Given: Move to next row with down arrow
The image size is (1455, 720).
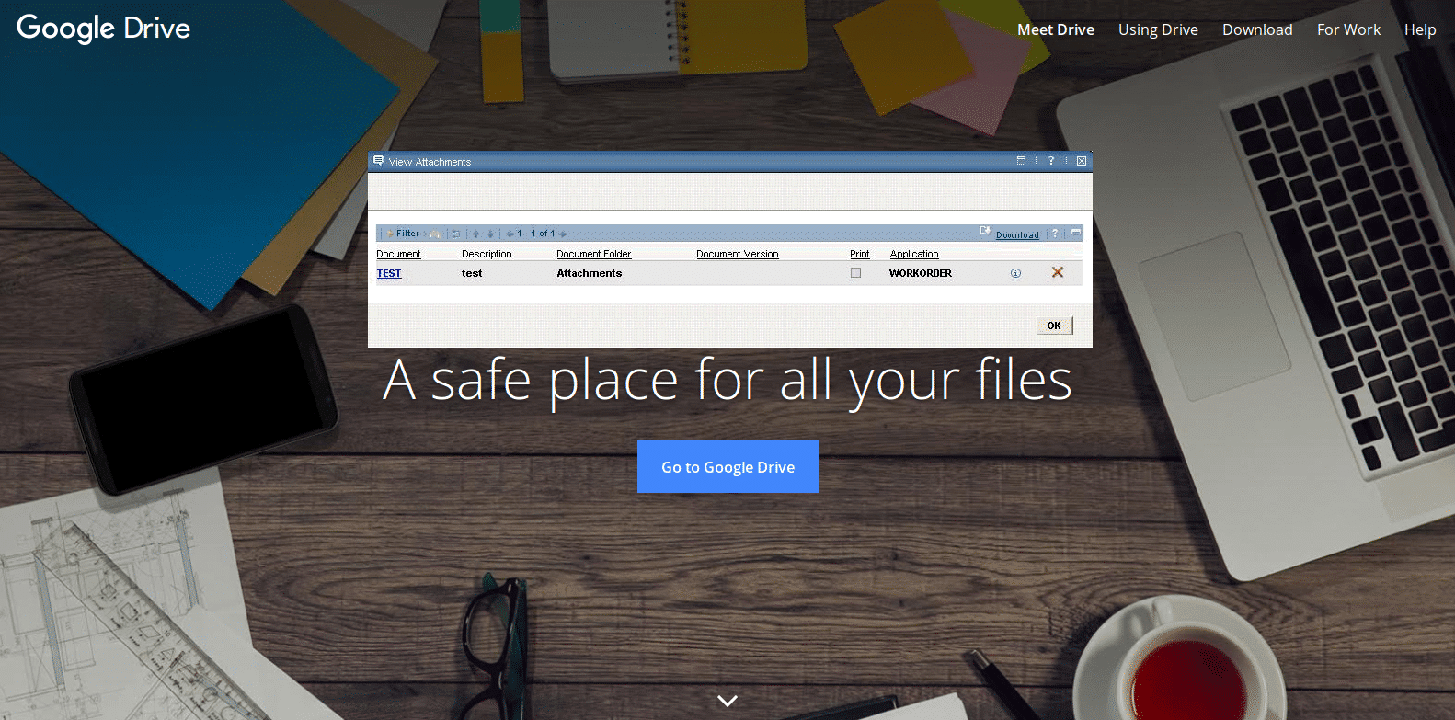Looking at the screenshot, I should [x=490, y=234].
